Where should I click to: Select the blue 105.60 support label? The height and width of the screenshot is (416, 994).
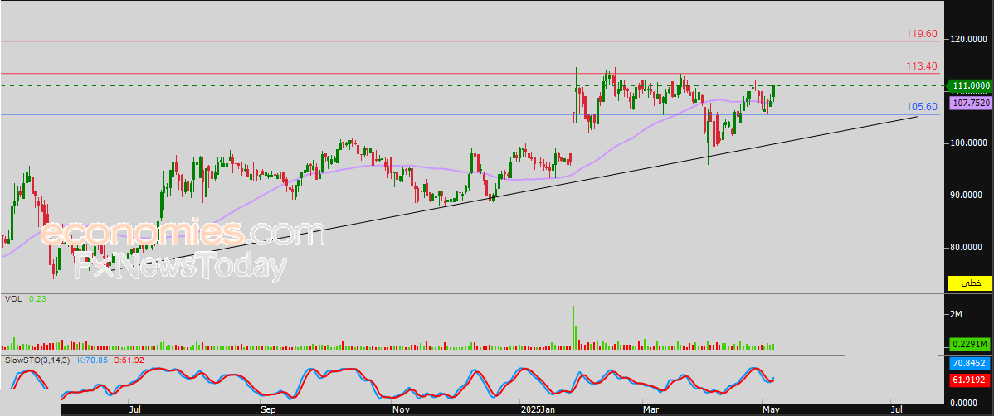922,106
